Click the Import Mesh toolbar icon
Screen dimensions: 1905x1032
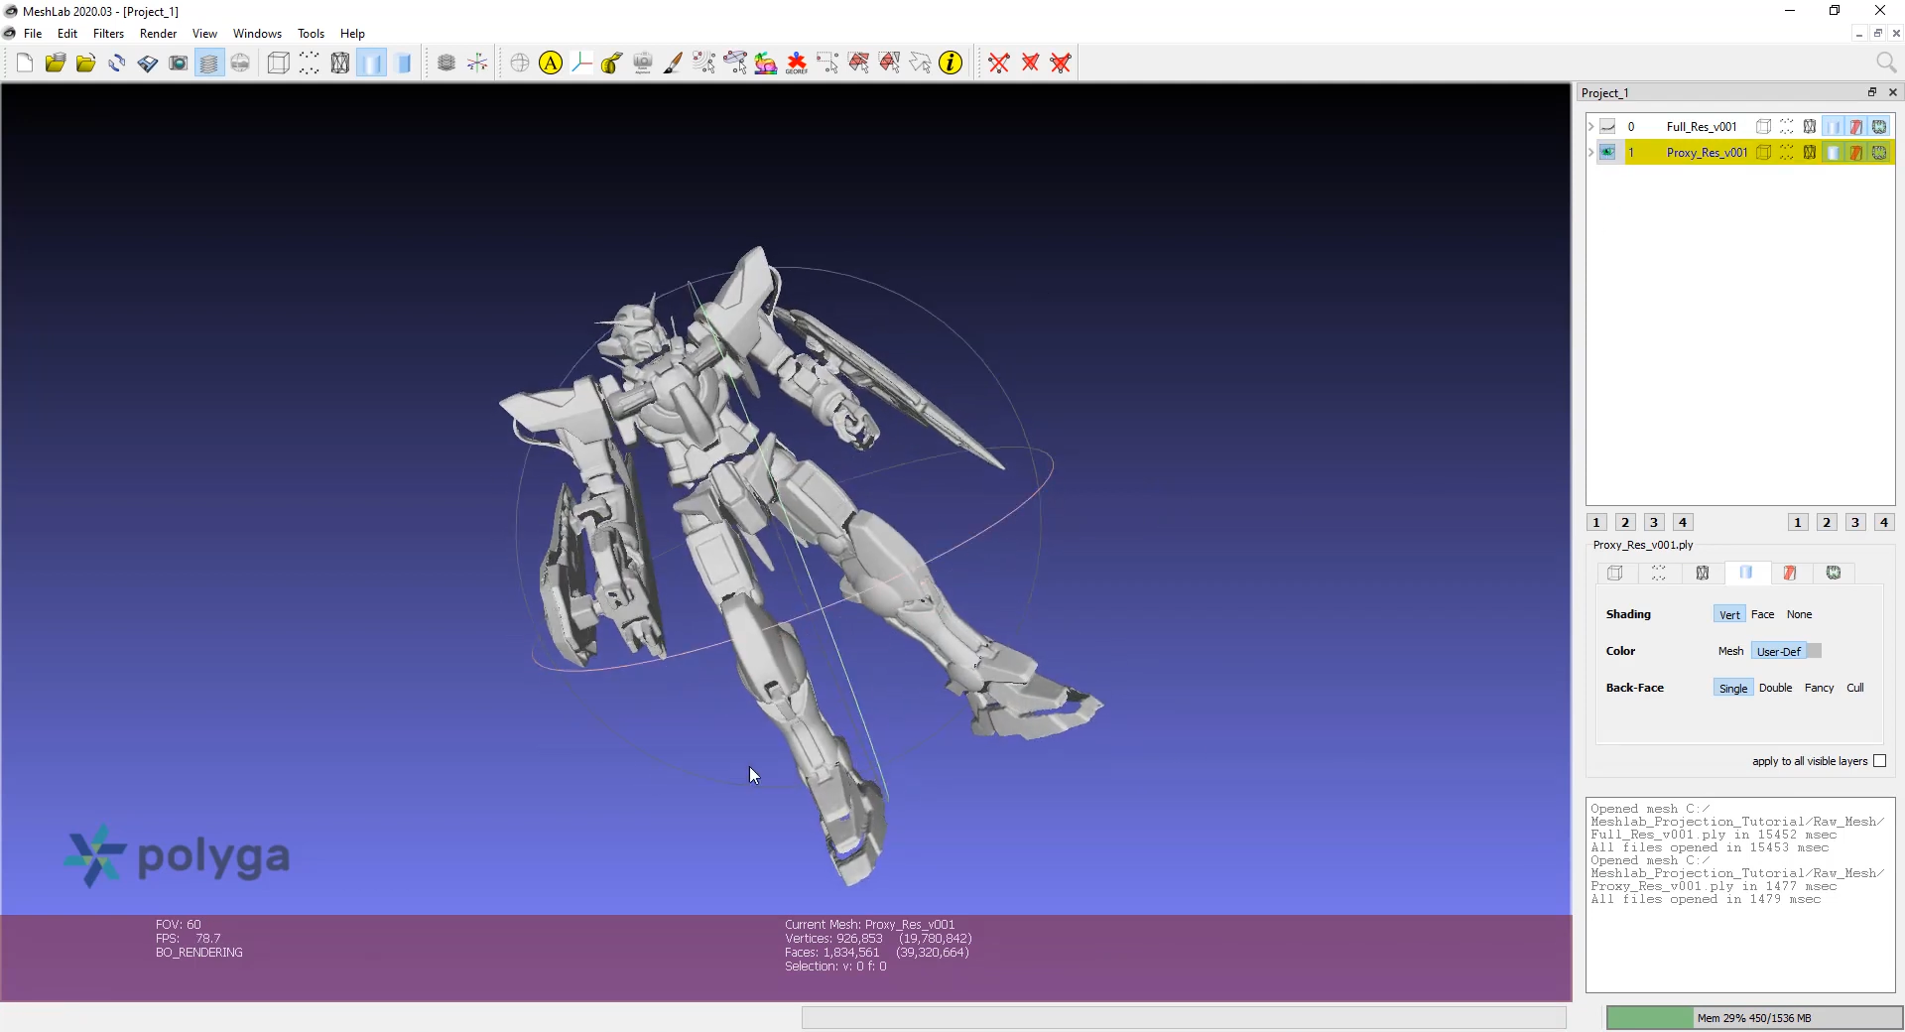pos(86,64)
